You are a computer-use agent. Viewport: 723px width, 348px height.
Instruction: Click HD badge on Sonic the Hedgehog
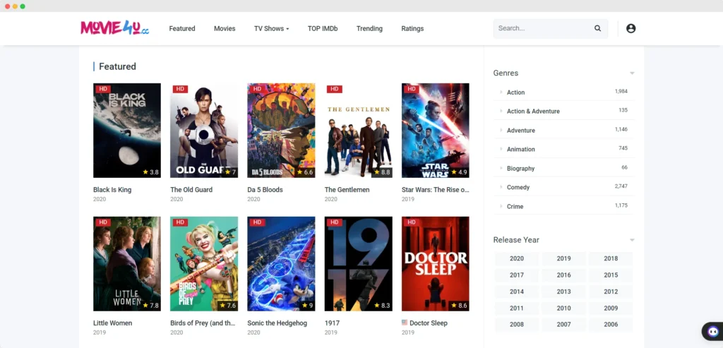(257, 222)
